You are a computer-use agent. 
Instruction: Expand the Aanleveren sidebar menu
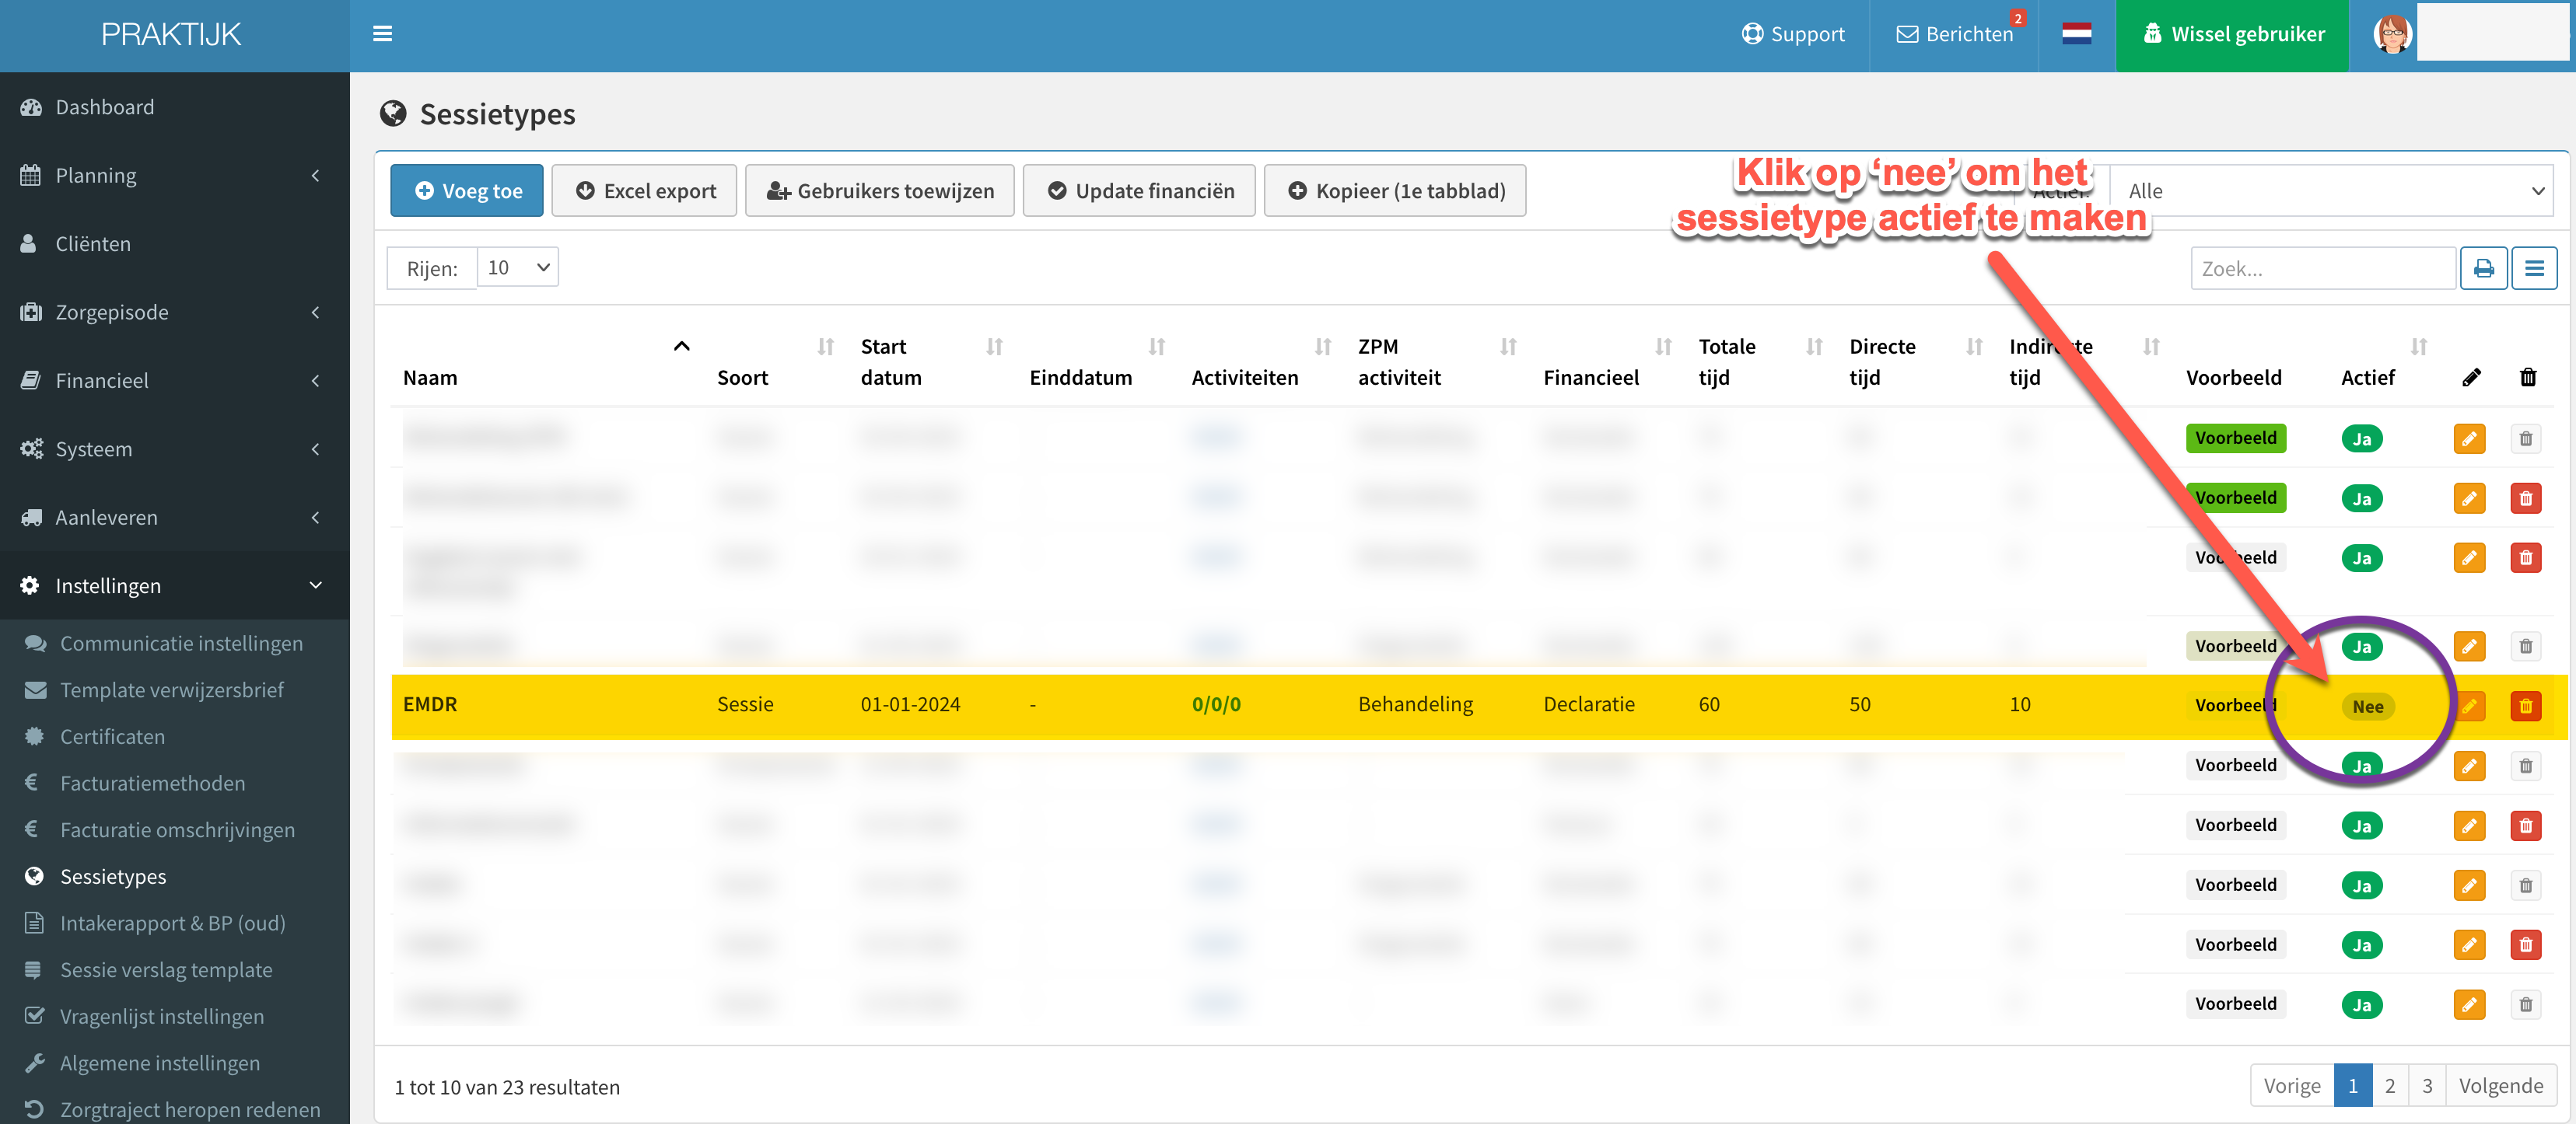pos(174,518)
